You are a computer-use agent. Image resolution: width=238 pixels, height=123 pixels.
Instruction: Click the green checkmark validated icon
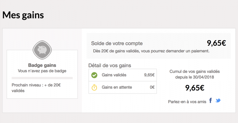94,75
